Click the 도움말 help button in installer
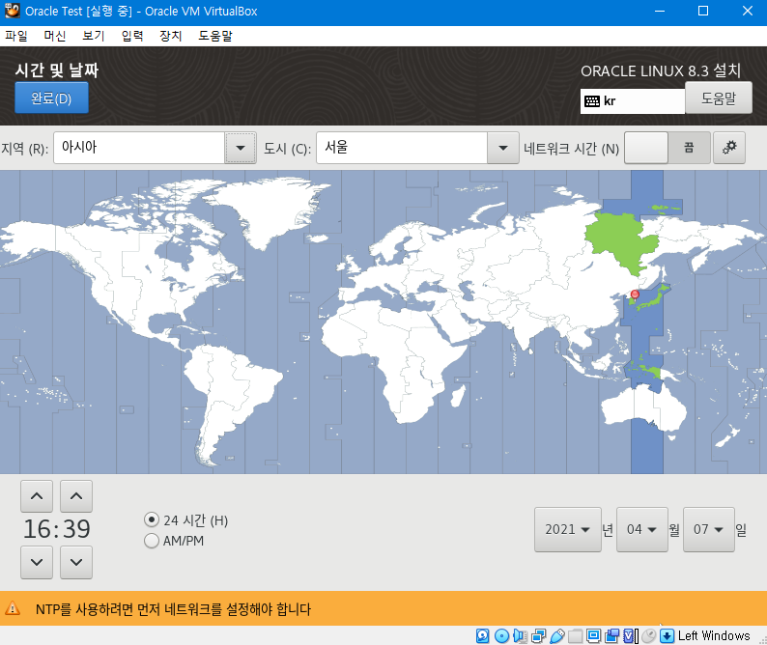The image size is (767, 645). [719, 98]
